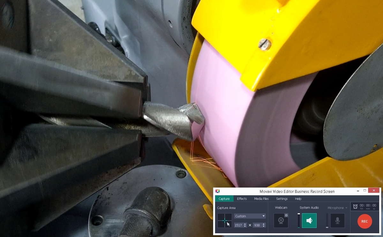383x237 pixels.
Task: Click the System Audio volume slider
Action: click(299, 221)
